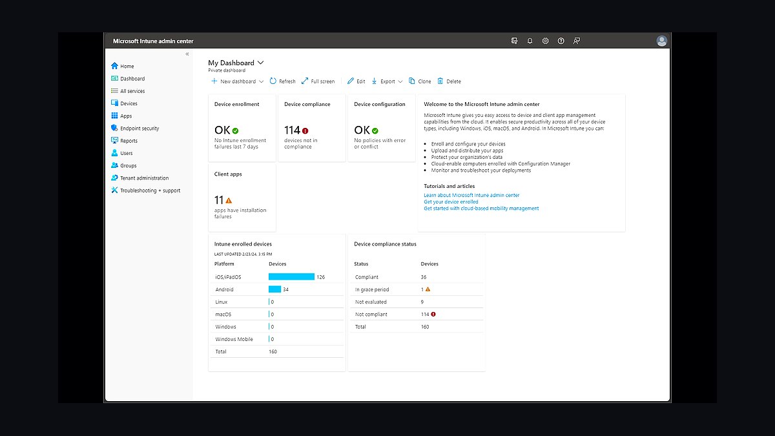
Task: Refresh the dashboard
Action: click(x=282, y=81)
